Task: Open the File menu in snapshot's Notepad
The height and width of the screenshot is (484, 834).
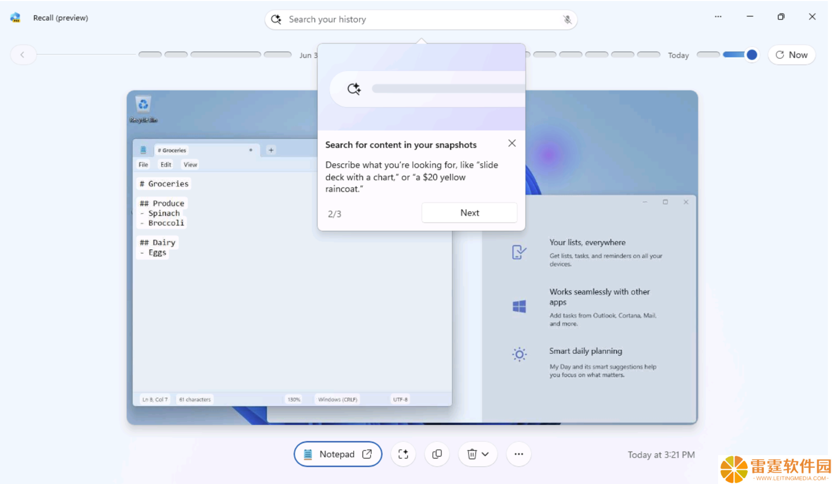Action: coord(143,165)
